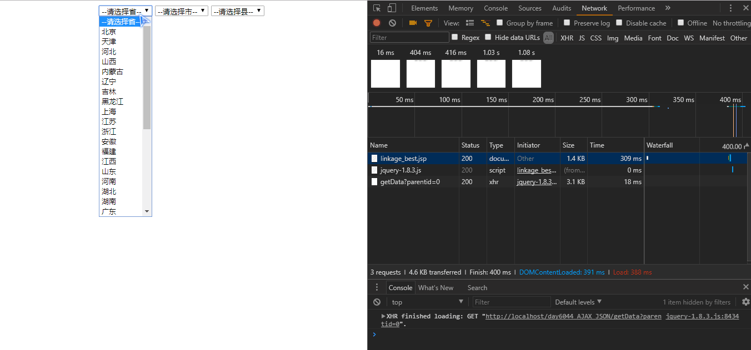
Task: Click the network Filter text field
Action: (x=409, y=37)
